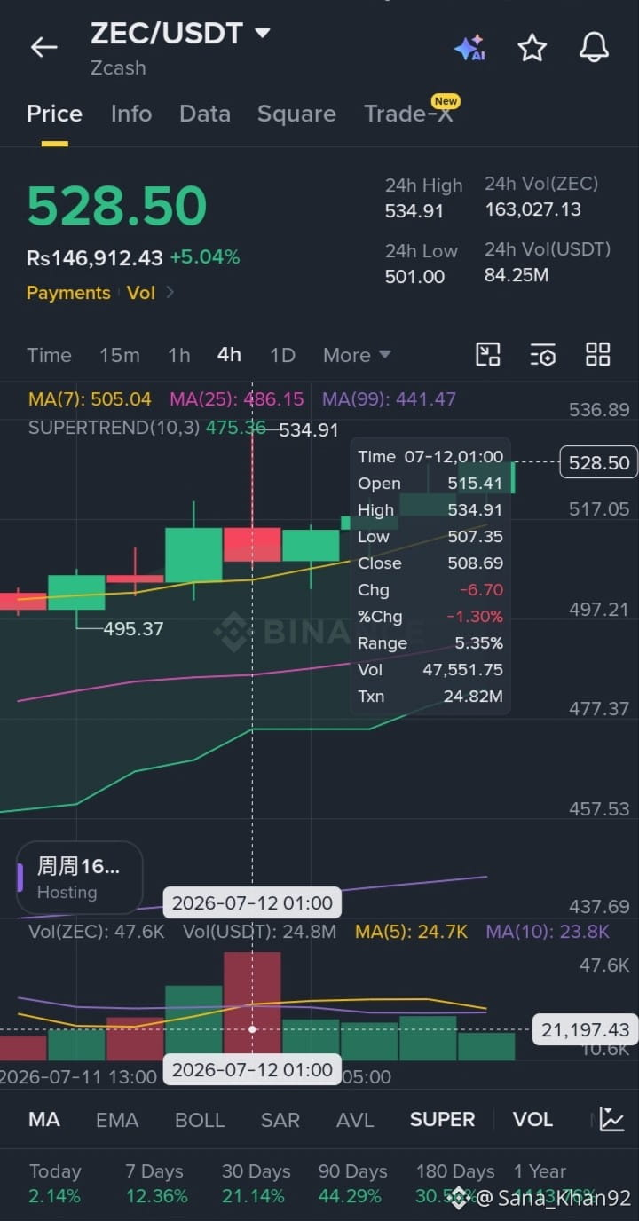
Task: Open the Square tab
Action: (x=296, y=114)
